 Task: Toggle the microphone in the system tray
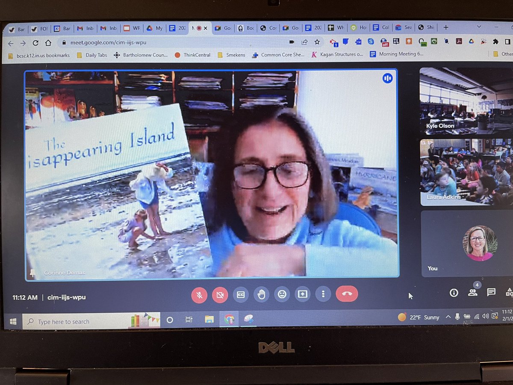tap(457, 317)
